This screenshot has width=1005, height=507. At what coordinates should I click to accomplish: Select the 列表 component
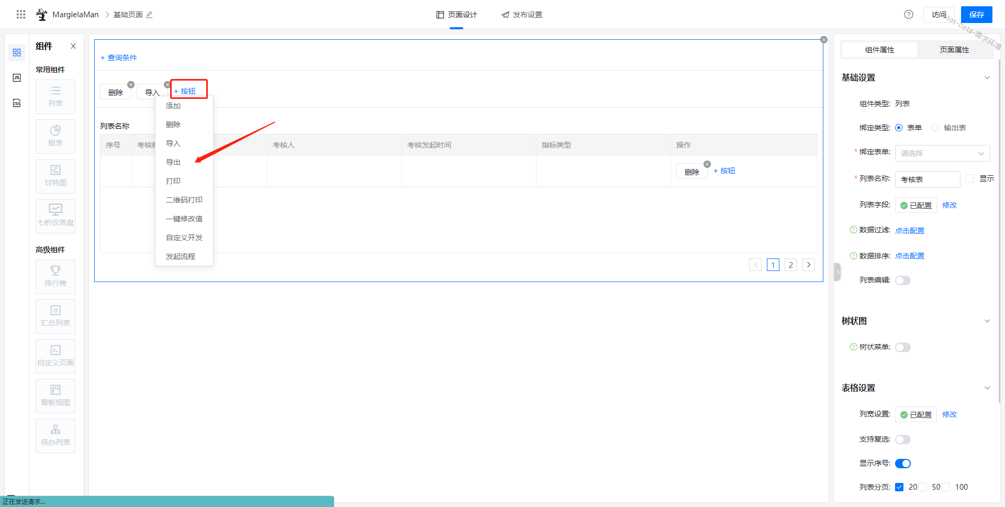click(x=55, y=97)
